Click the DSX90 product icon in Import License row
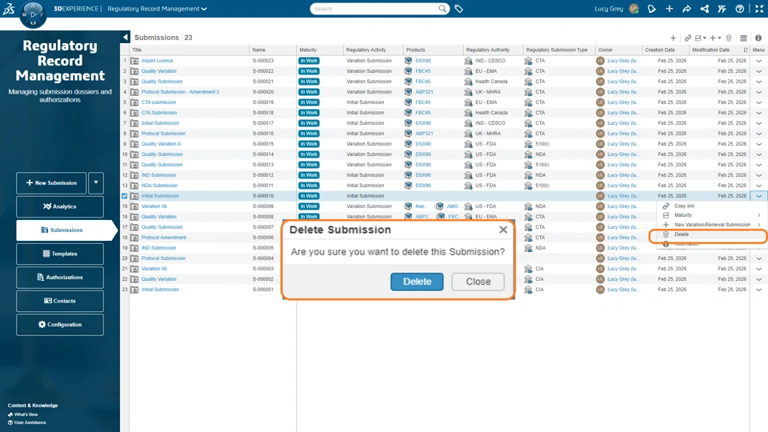 408,61
